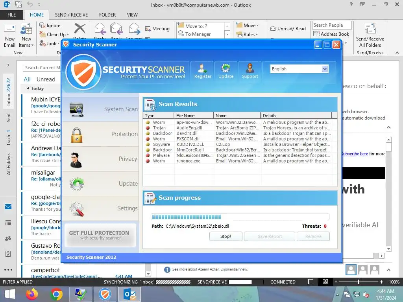Screen dimensions: 403x302
Task: Filter message list to Unread
Action: (46, 79)
